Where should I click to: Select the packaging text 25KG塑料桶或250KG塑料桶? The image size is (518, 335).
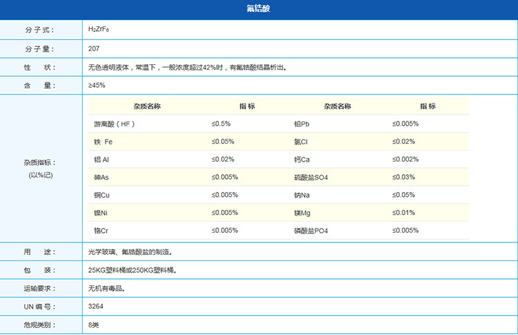click(133, 271)
